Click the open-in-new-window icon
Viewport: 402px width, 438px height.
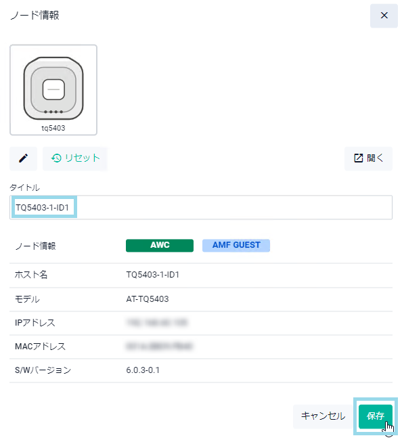click(x=358, y=158)
